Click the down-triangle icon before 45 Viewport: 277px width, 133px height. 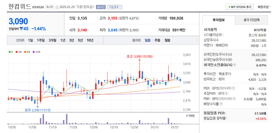click(x=21, y=29)
